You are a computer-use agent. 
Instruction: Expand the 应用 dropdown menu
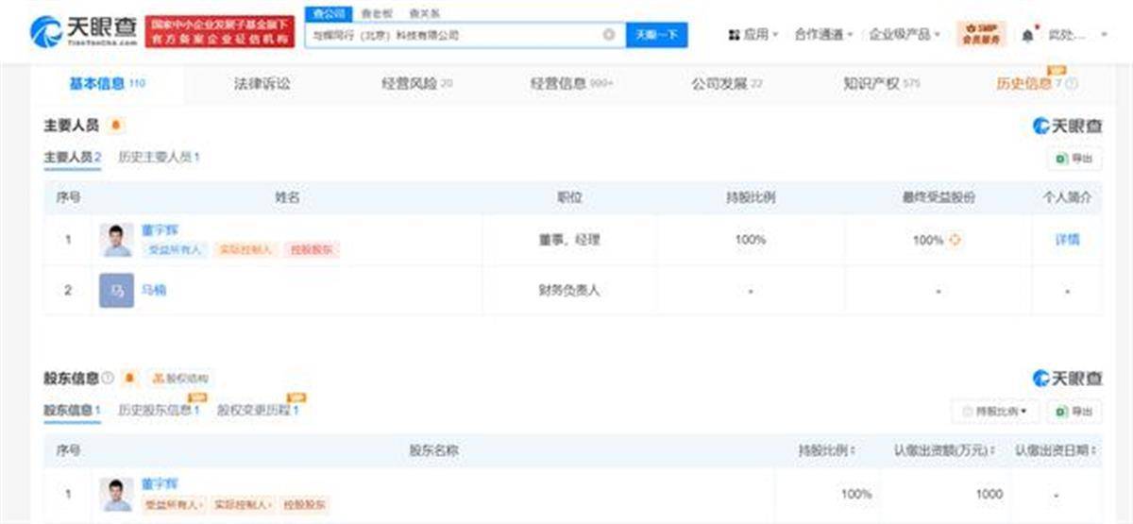pyautogui.click(x=753, y=35)
